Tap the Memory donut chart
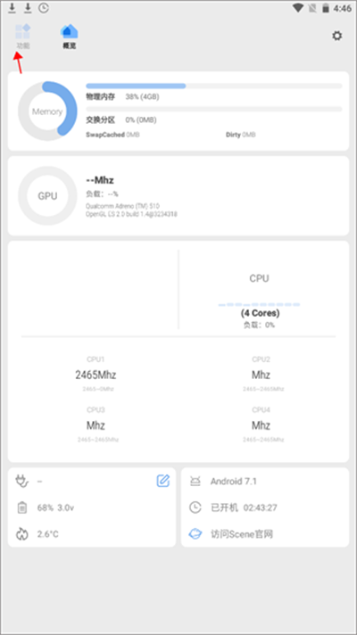 (x=47, y=111)
